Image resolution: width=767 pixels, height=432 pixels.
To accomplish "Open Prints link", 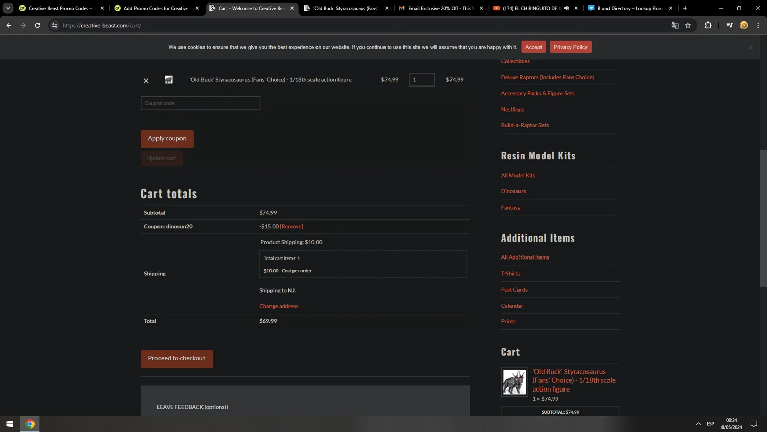I will click(x=508, y=321).
